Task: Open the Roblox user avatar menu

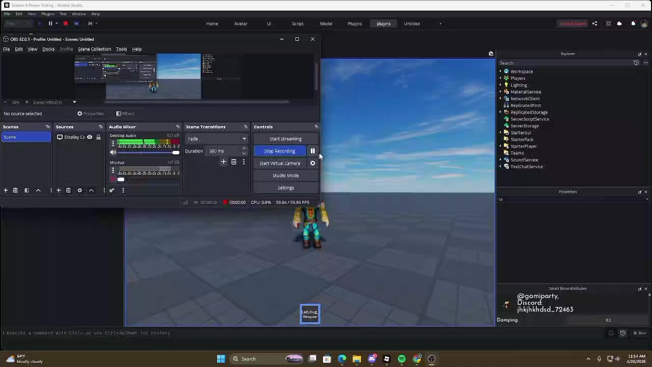Action: click(644, 23)
